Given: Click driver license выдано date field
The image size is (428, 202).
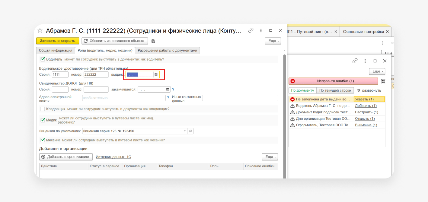Looking at the screenshot, I should pyautogui.click(x=139, y=74).
